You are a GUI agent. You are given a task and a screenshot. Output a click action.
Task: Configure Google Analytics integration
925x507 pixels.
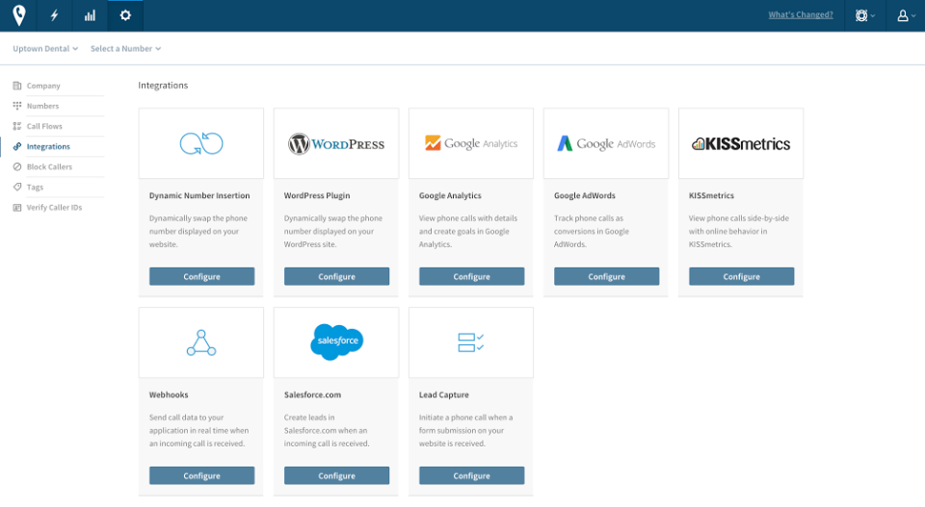pyautogui.click(x=471, y=276)
